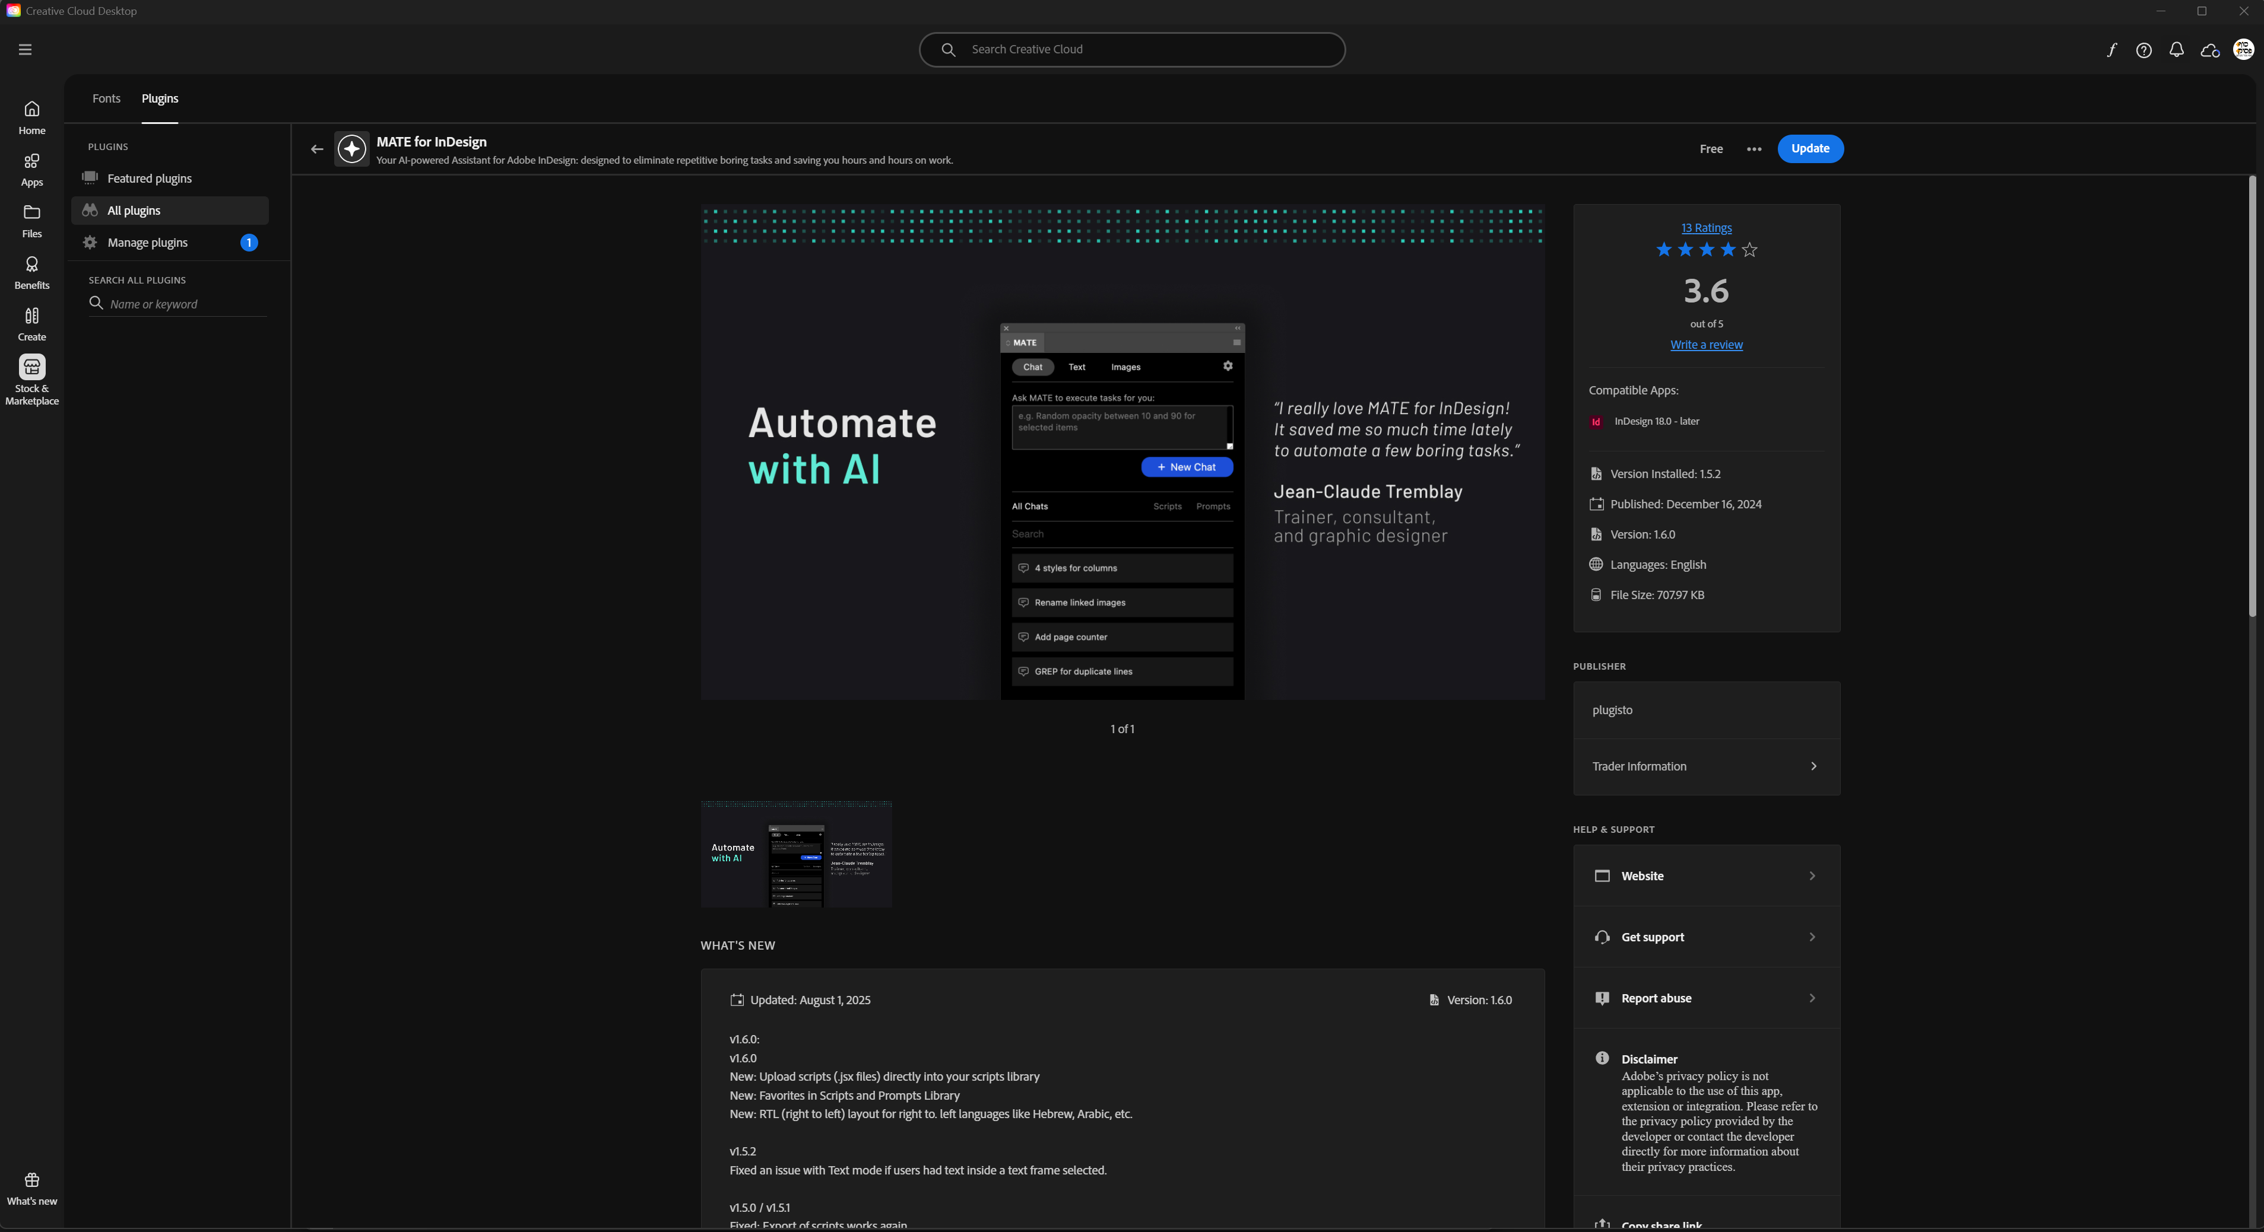The height and width of the screenshot is (1232, 2264).
Task: Switch to the Fonts tab
Action: (106, 98)
